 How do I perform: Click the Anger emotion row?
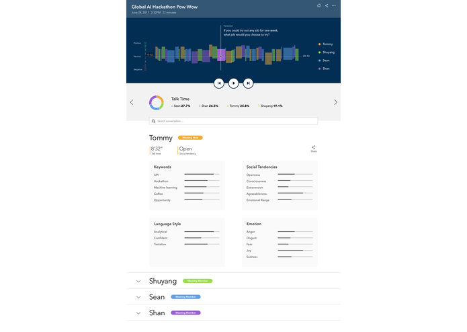(280, 232)
